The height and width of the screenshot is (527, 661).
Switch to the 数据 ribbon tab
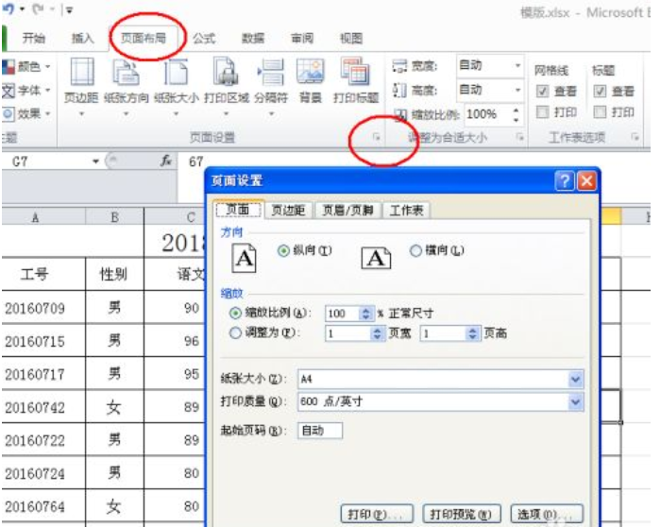253,39
